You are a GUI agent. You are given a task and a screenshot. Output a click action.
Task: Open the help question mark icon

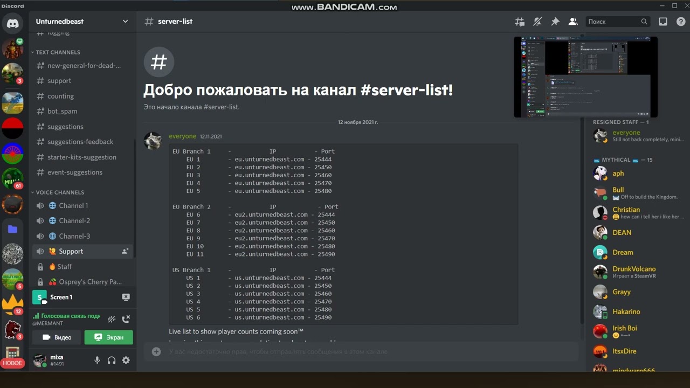click(x=681, y=22)
